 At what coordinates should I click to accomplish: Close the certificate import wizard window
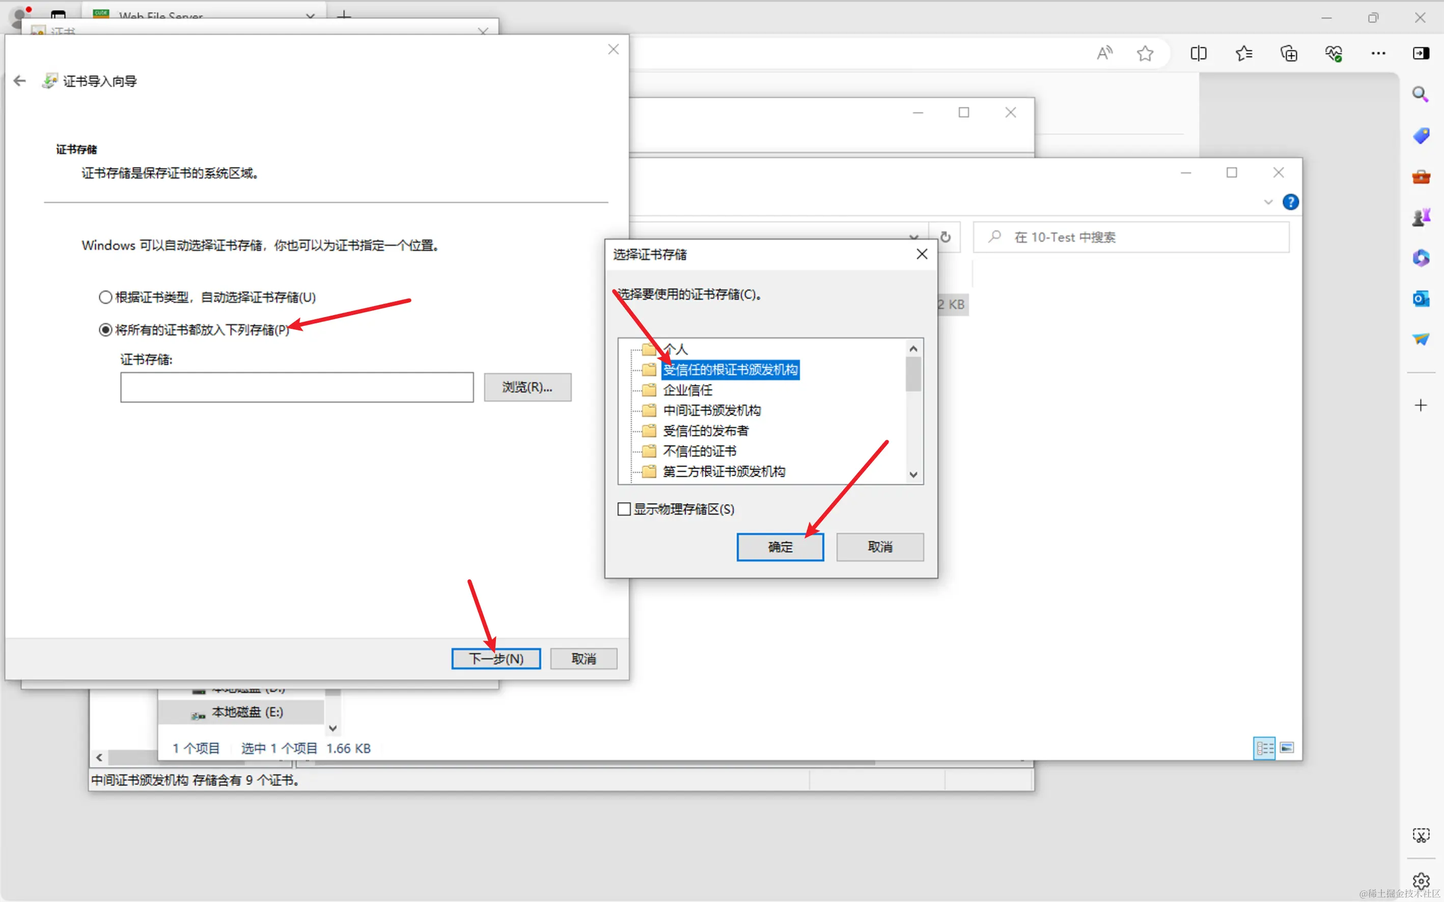coord(614,49)
